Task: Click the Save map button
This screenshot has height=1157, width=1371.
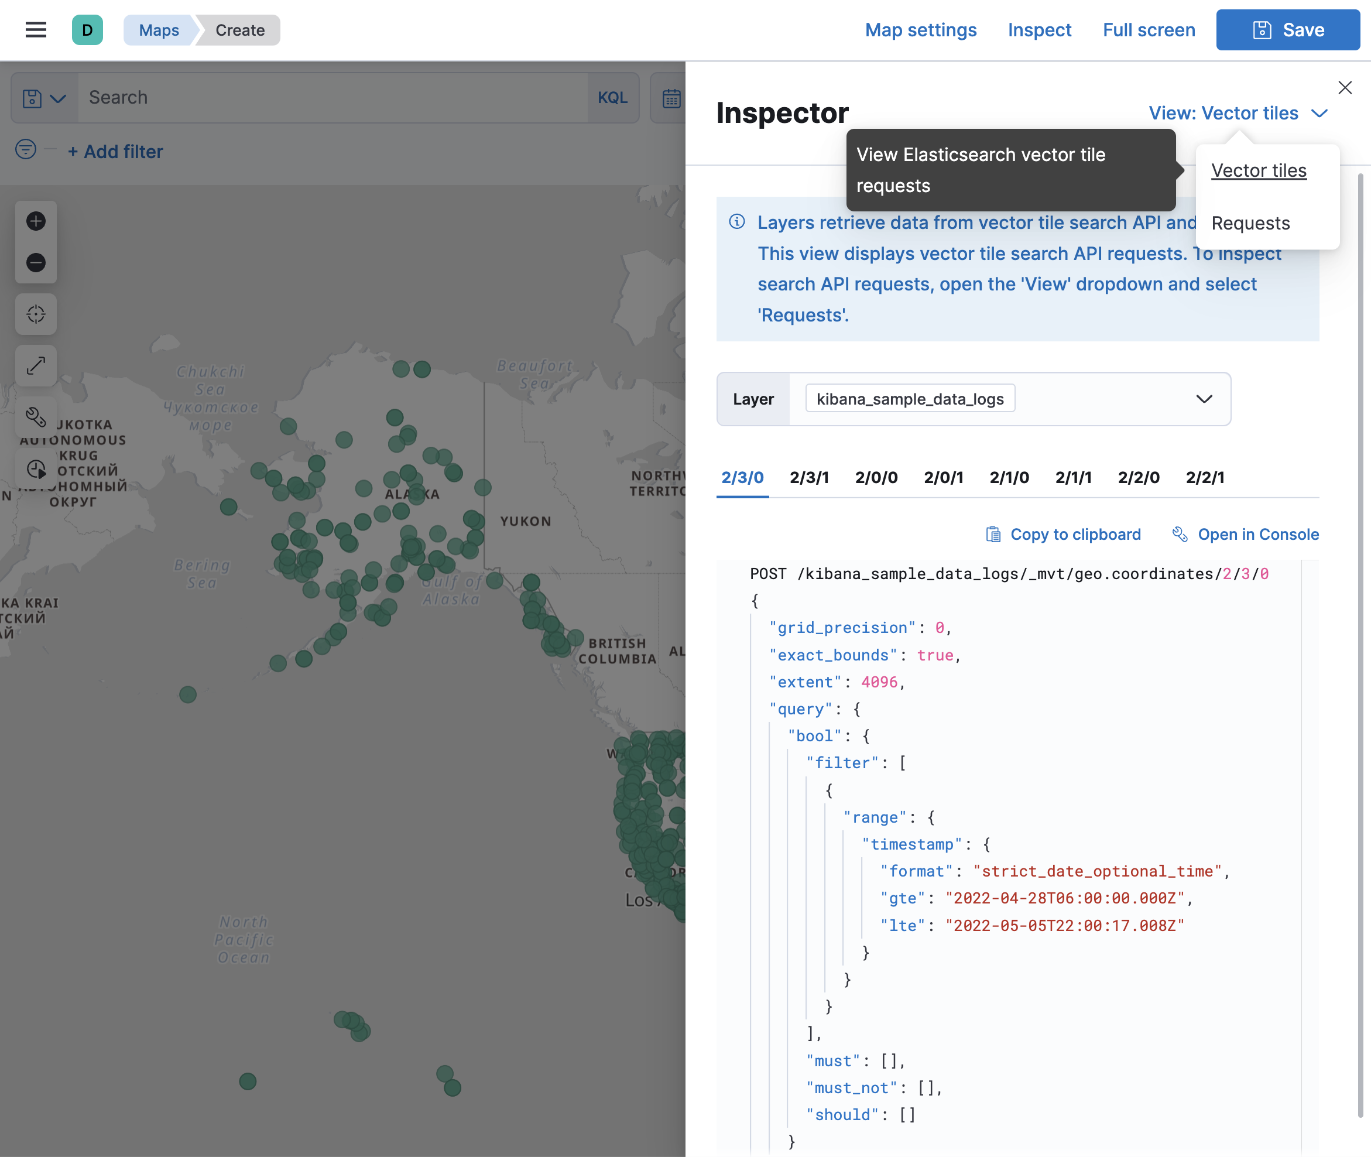Action: click(1287, 30)
